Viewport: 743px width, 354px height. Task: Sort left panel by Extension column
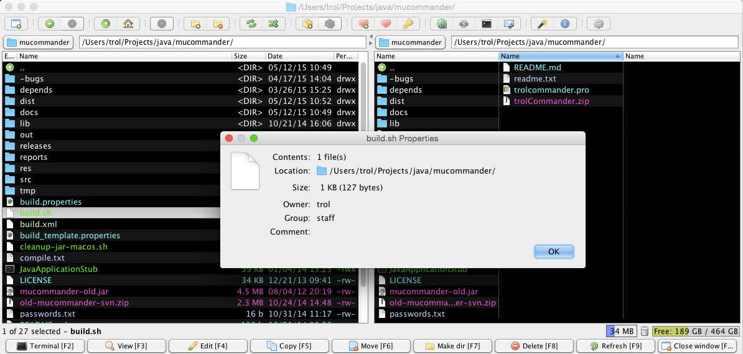click(x=9, y=56)
